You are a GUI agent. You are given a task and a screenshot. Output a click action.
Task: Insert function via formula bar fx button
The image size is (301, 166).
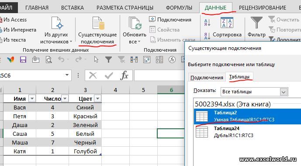124,75
